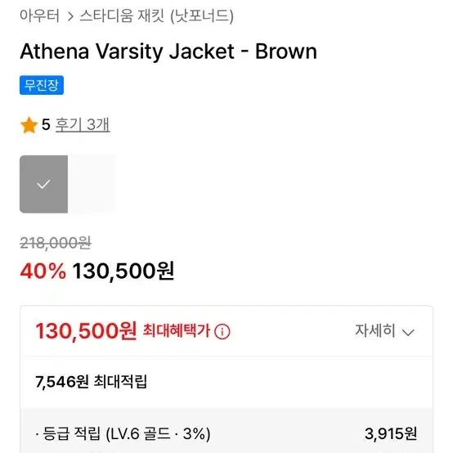Select the white color option thumbnail
This screenshot has width=453, height=453.
(92, 184)
